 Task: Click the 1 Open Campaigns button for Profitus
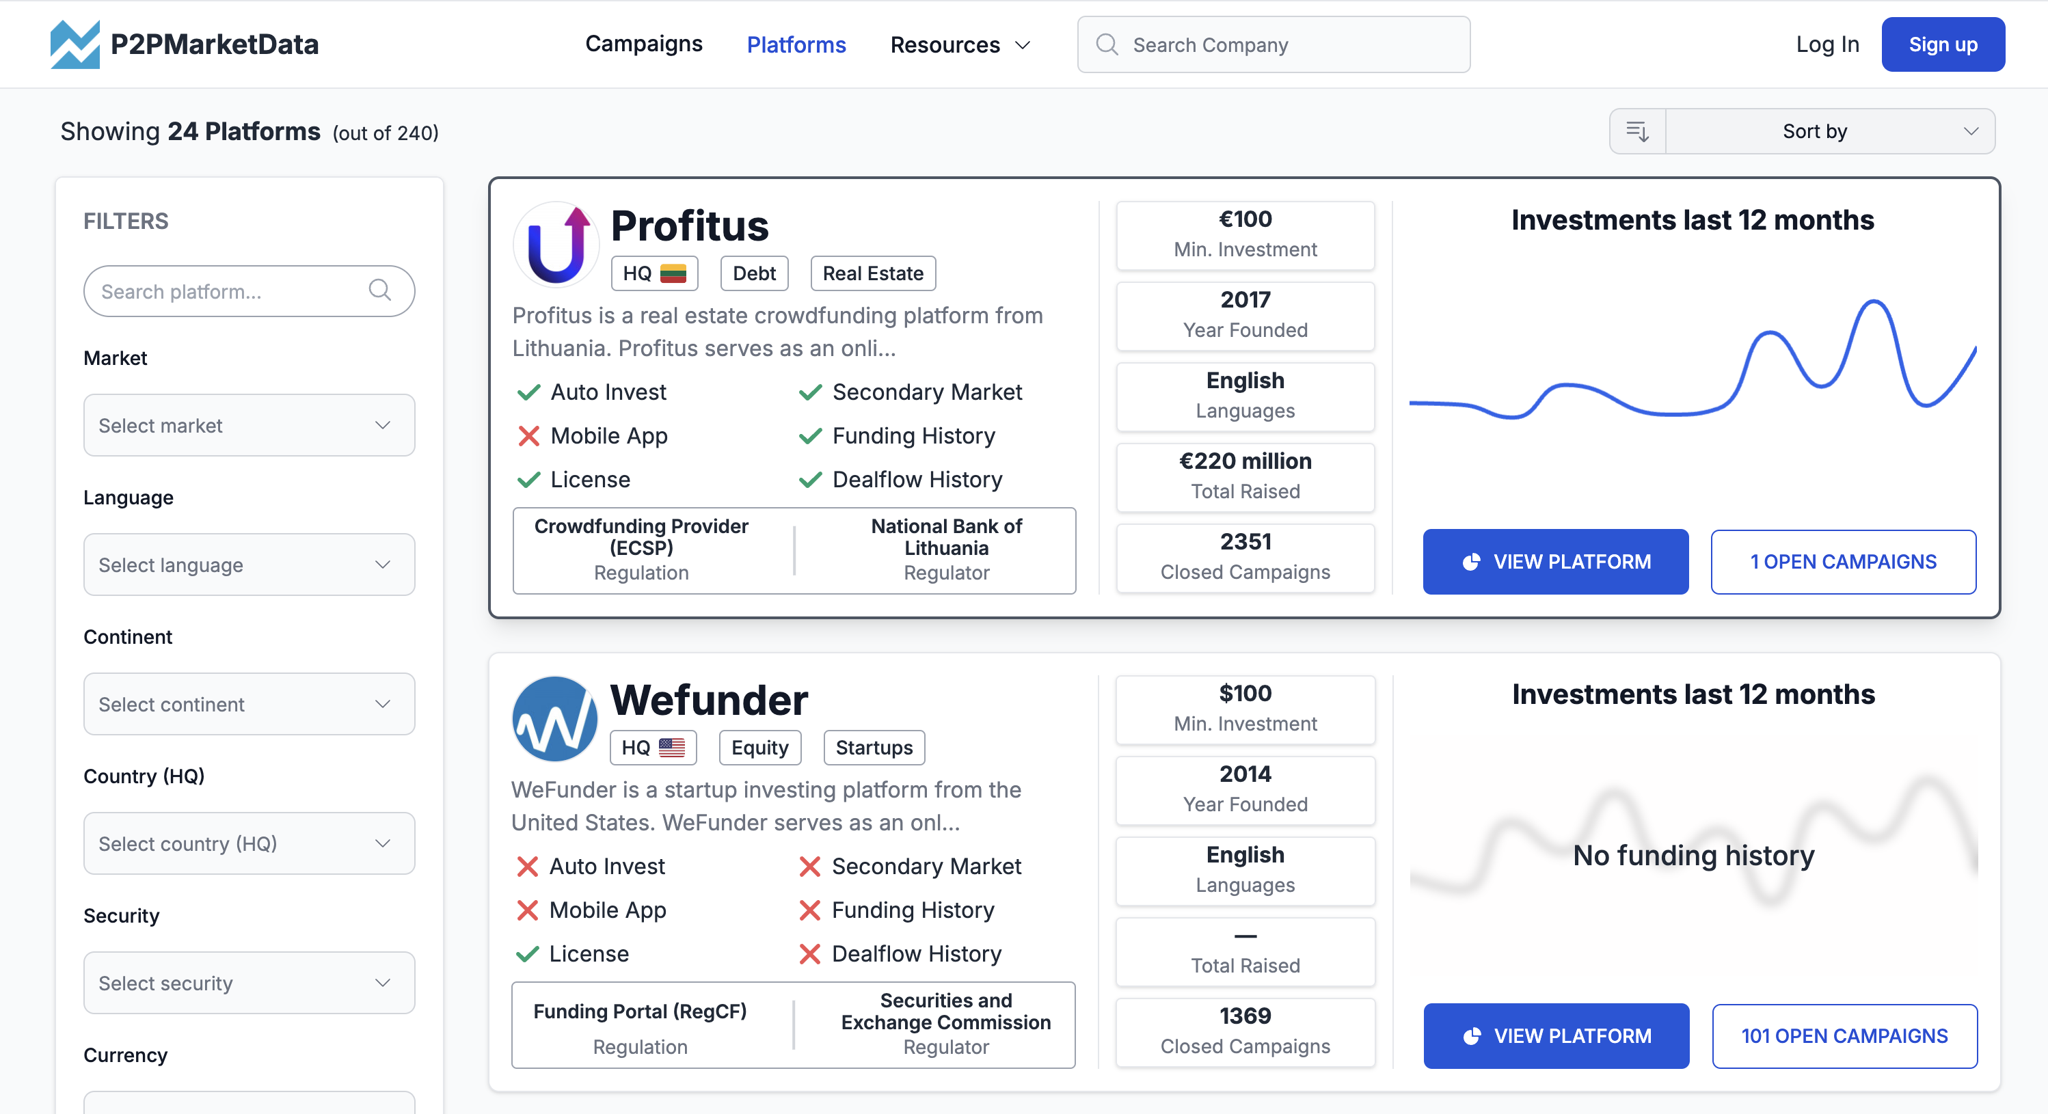1844,561
